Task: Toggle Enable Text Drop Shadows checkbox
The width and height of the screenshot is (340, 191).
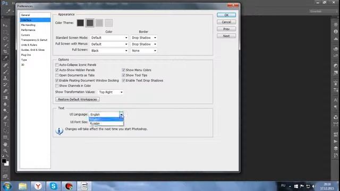Action: (124, 80)
